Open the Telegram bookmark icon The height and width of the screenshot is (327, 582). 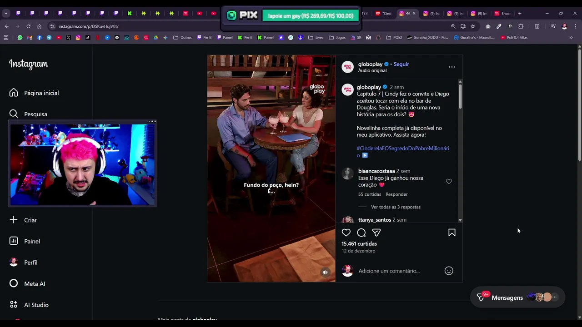pyautogui.click(x=49, y=38)
